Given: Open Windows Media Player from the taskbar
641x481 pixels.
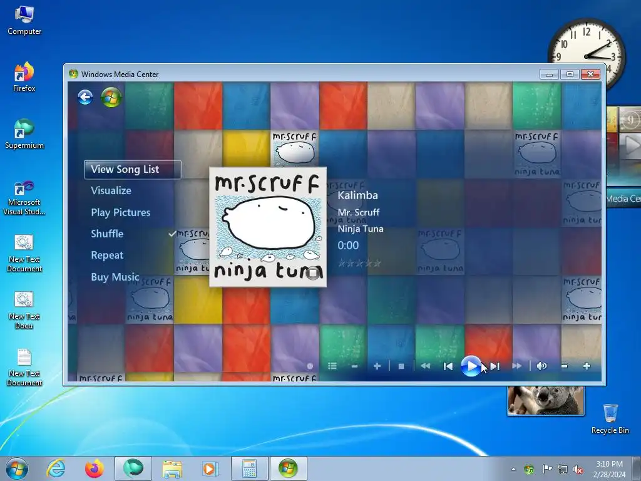Looking at the screenshot, I should pyautogui.click(x=210, y=468).
